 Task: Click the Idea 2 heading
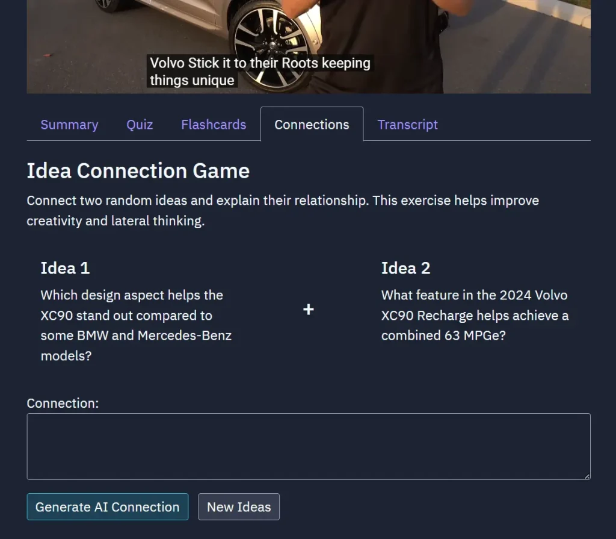pos(406,268)
